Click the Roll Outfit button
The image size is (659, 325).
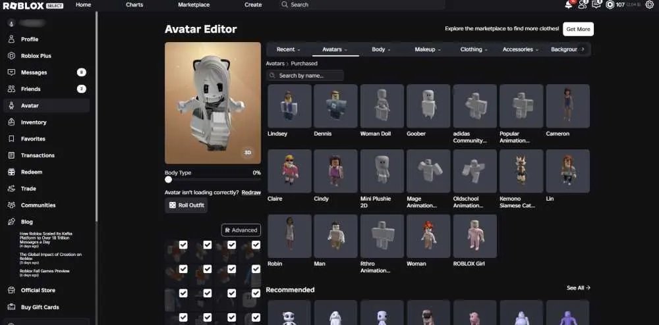(x=186, y=205)
